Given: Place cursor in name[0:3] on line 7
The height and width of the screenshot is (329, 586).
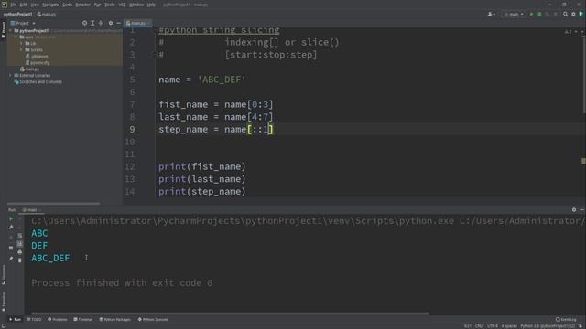Looking at the screenshot, I should (248, 104).
